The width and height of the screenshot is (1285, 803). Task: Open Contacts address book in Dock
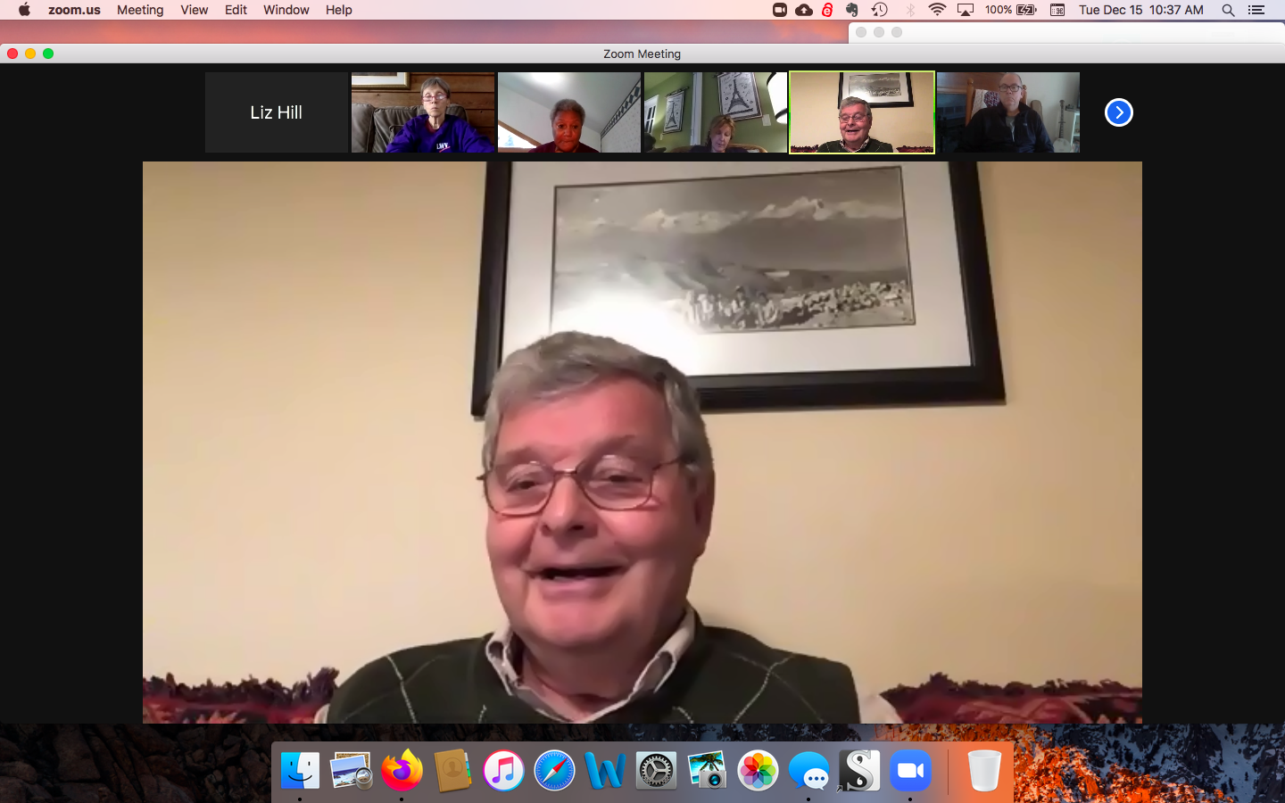click(x=452, y=770)
